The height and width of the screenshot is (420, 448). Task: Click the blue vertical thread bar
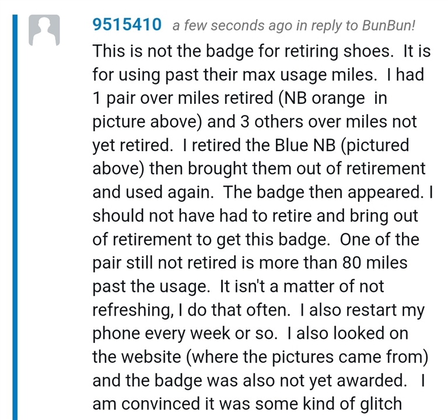[x=15, y=217]
